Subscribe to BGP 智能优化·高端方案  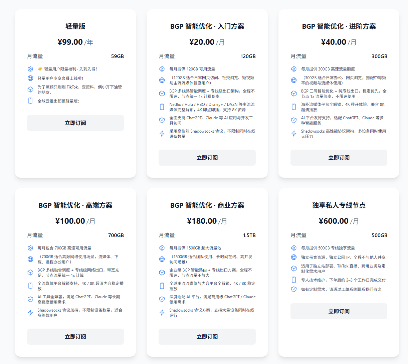click(75, 337)
